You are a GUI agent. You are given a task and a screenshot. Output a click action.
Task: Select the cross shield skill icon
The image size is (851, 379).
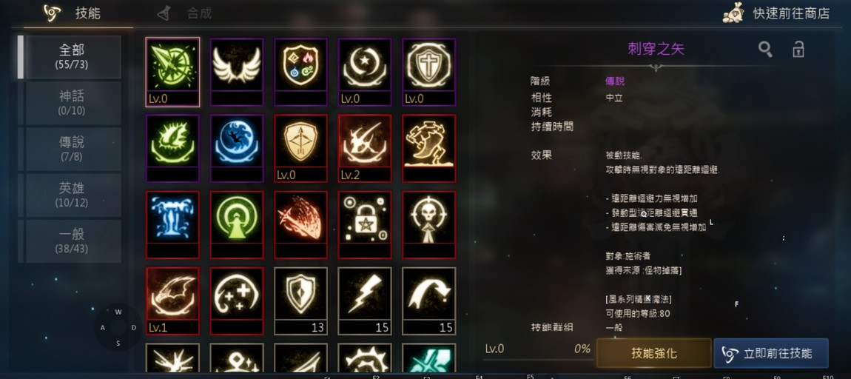pos(428,72)
